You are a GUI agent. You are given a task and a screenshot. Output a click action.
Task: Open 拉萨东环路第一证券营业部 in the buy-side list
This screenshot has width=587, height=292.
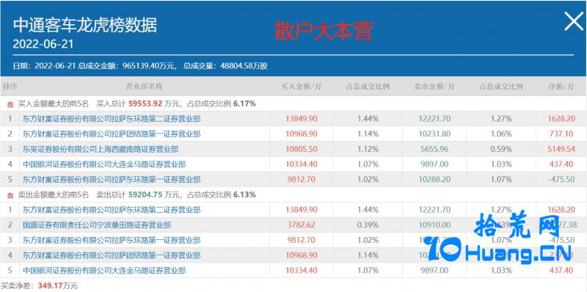[x=112, y=179]
